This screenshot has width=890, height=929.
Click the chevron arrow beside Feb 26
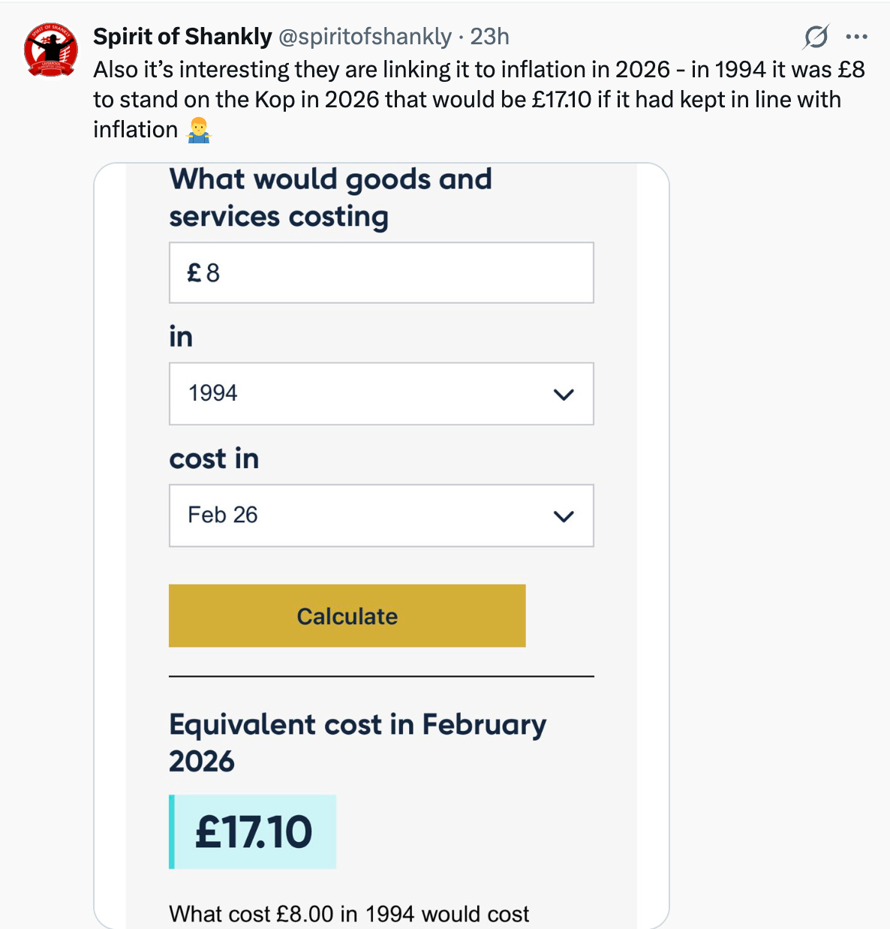[x=563, y=516]
